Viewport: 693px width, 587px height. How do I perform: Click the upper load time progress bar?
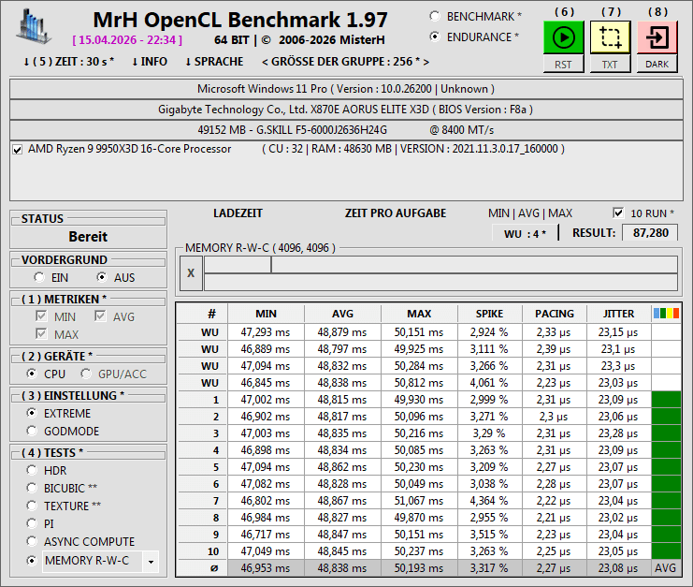(x=440, y=265)
